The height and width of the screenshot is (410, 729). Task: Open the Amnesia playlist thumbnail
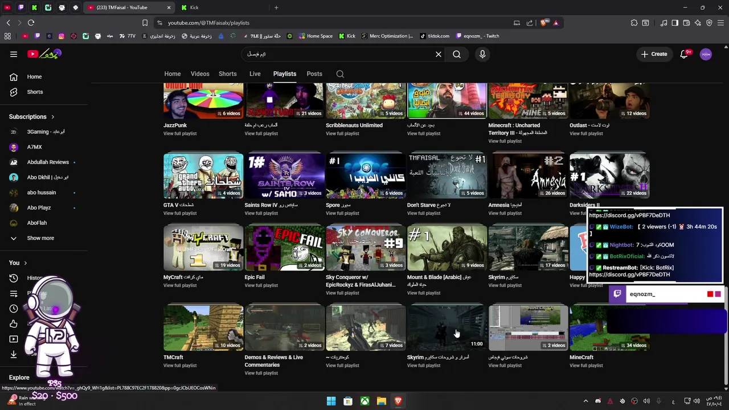click(x=528, y=176)
